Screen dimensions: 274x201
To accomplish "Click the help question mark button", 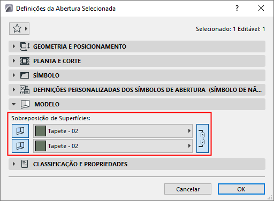I will (237, 8).
